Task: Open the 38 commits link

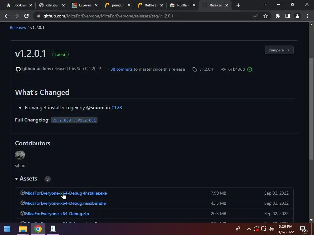Action: (121, 69)
